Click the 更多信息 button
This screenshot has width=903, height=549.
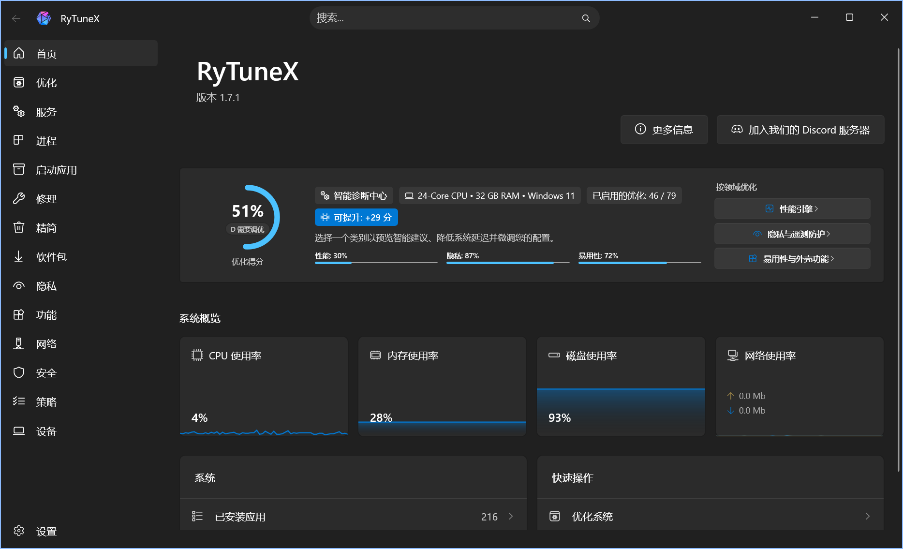[x=664, y=130]
